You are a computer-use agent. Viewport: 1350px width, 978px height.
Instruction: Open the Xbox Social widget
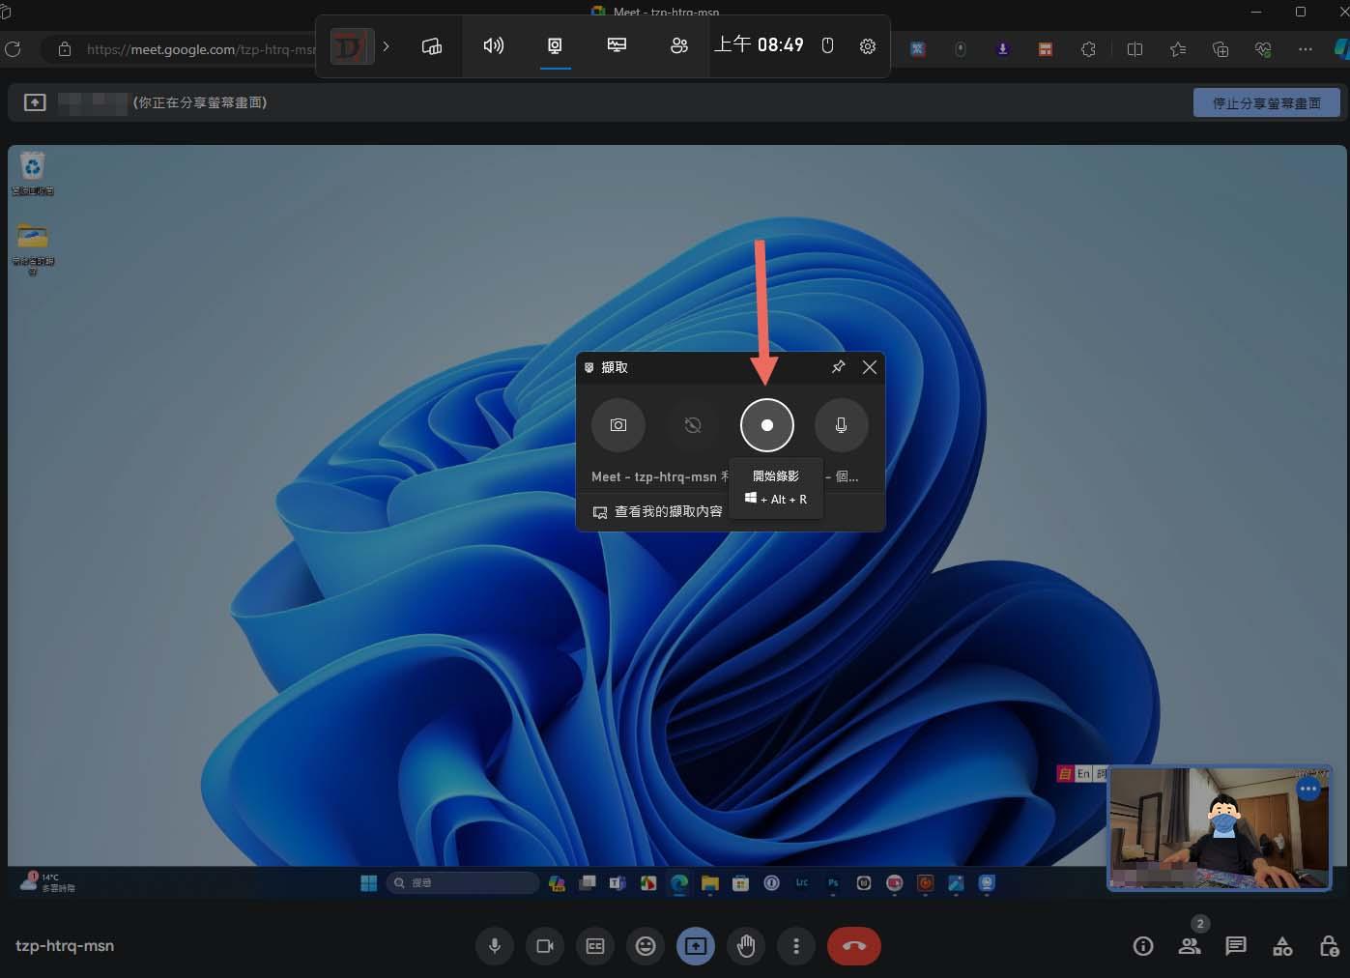coord(679,46)
